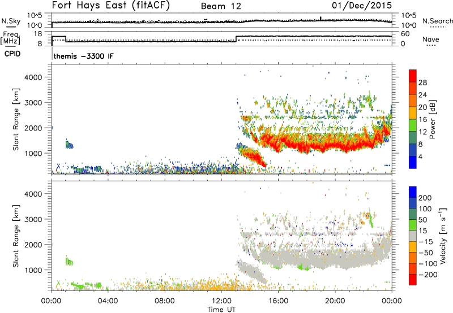Click the "Slant Range [km]" label of the velocity panel
This screenshot has width=453, height=313.
coord(16,236)
